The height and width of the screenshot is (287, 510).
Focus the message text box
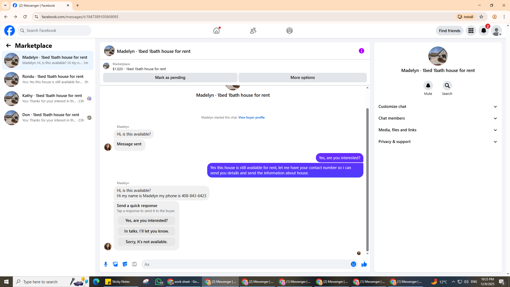246,264
